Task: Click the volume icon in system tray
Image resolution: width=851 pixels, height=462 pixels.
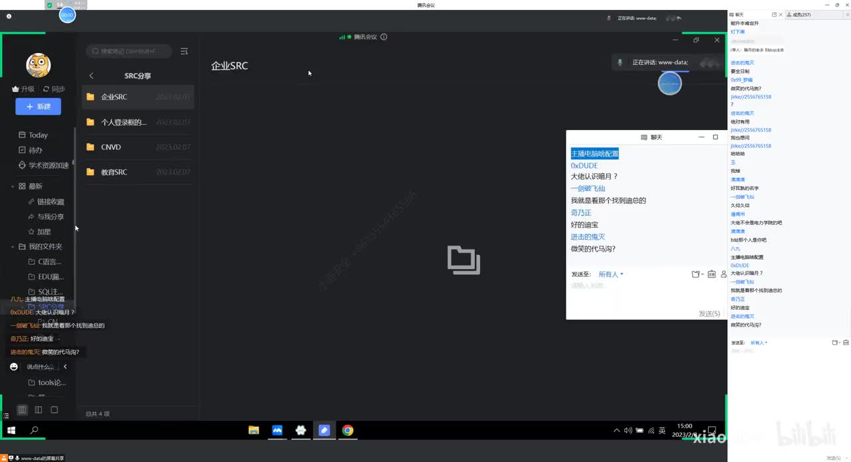Action: pyautogui.click(x=628, y=431)
